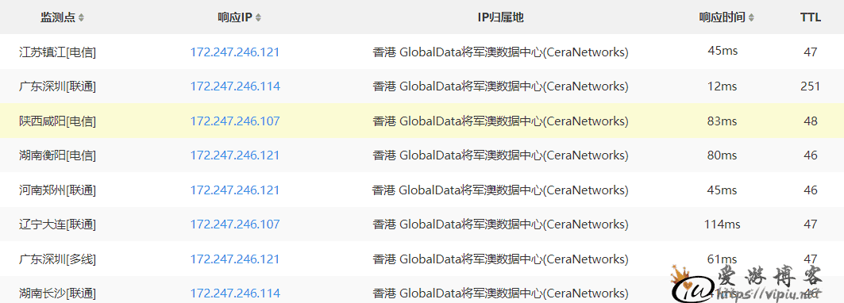Click IP location text in 江苏镇江 row
Screen dimensions: 844x303
500,52
